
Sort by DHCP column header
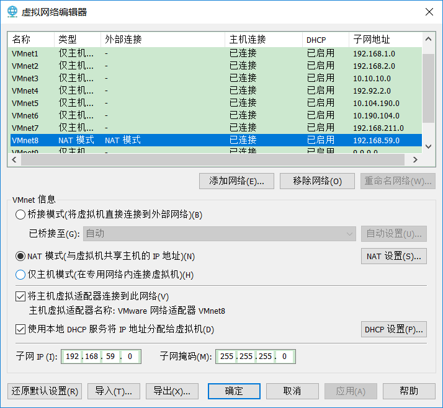(x=326, y=40)
